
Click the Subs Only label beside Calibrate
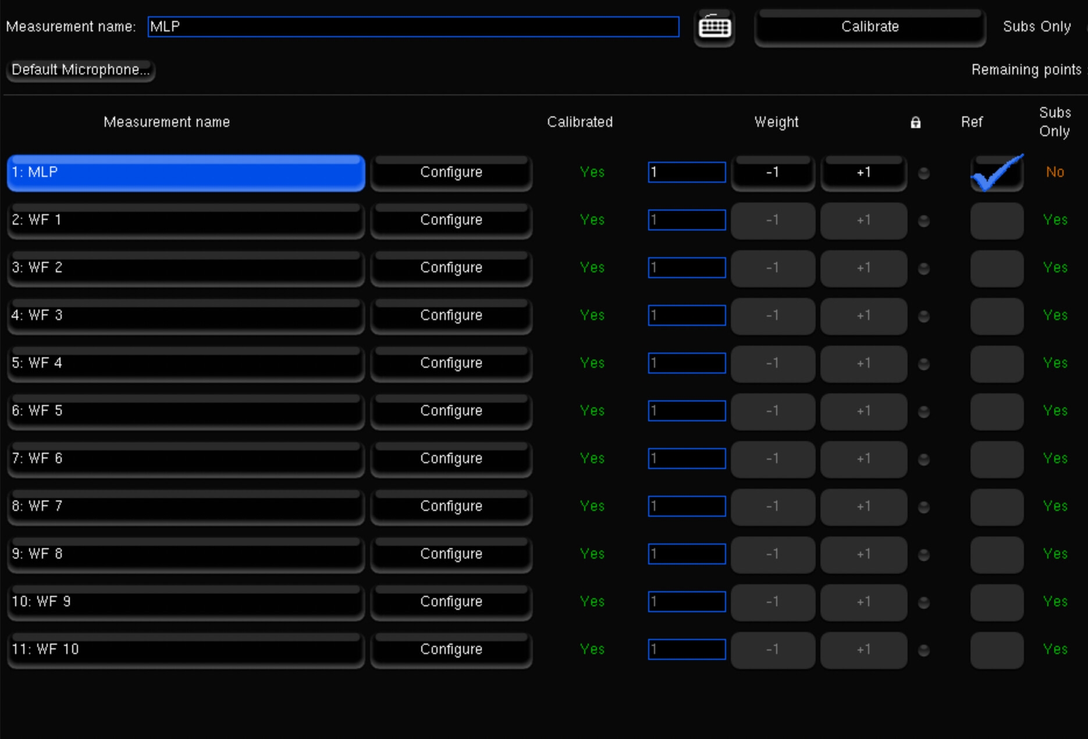(1037, 27)
